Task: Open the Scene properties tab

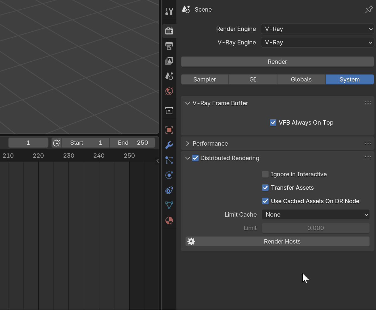Action: click(169, 76)
